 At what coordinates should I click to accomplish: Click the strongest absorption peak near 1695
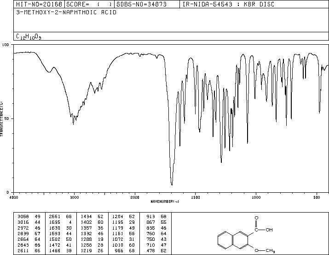(x=172, y=184)
